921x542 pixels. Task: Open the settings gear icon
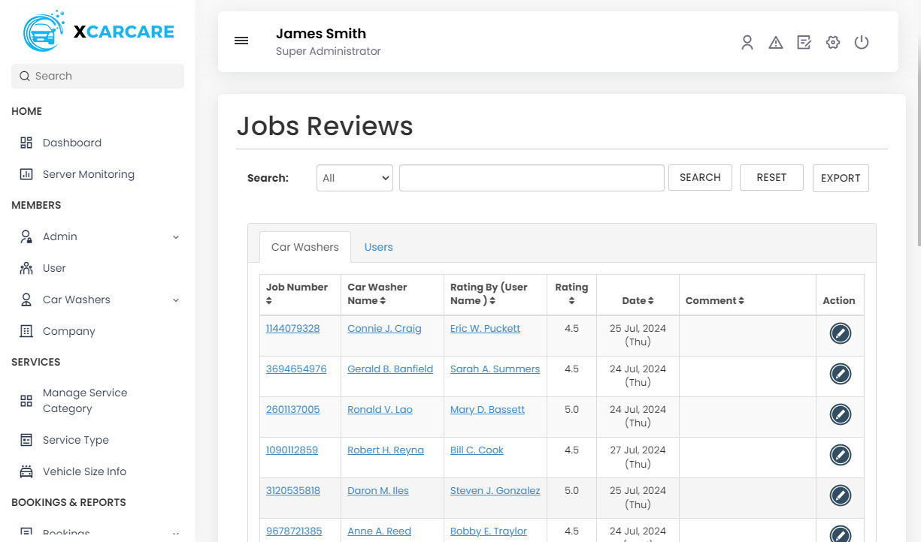click(832, 43)
